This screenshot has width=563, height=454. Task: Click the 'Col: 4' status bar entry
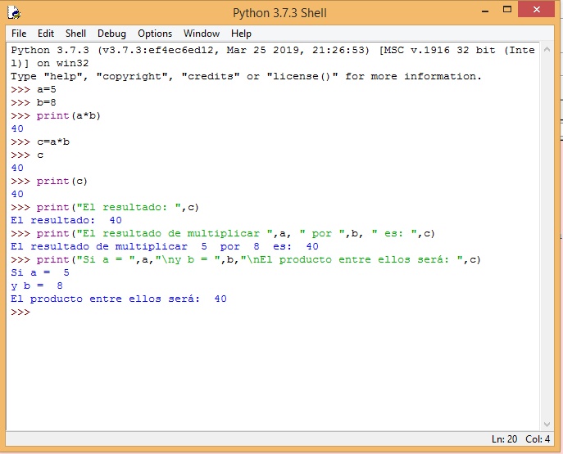point(538,439)
